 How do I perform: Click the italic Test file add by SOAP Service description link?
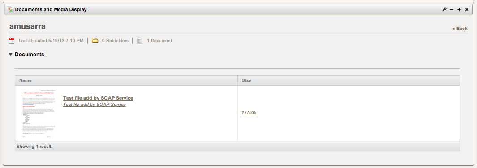point(95,104)
